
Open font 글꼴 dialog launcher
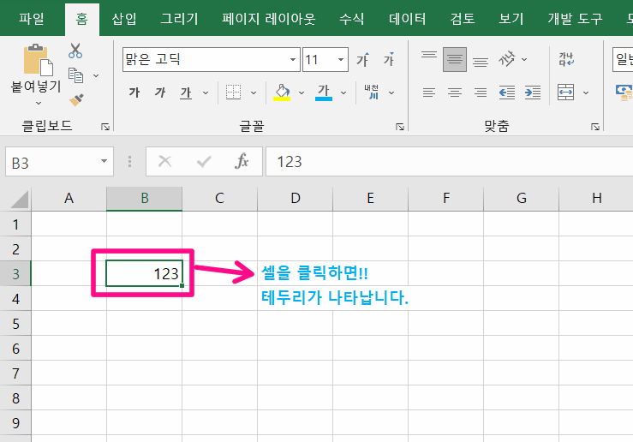[x=400, y=127]
